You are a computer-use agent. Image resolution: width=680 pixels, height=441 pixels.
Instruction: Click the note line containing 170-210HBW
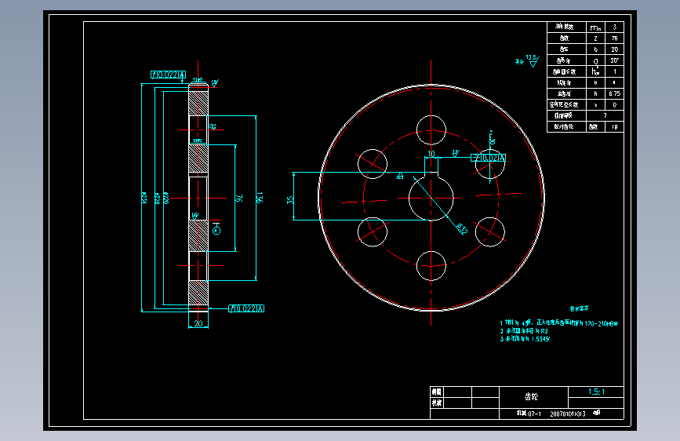(x=558, y=323)
